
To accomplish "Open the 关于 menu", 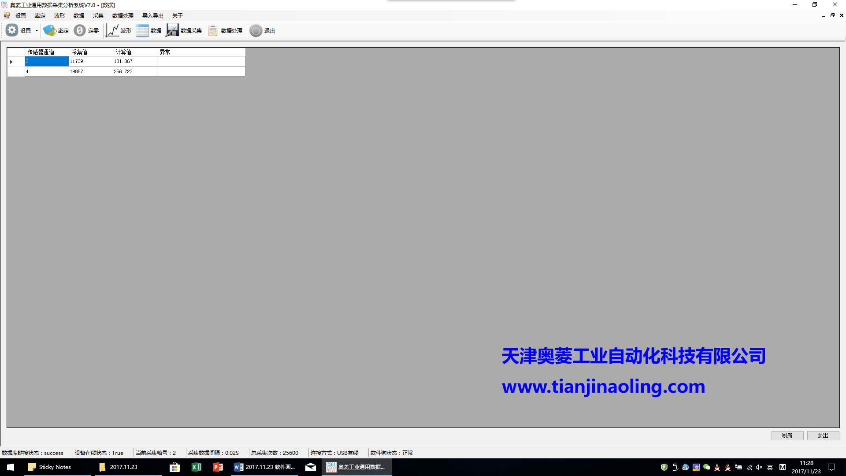I will pos(178,15).
